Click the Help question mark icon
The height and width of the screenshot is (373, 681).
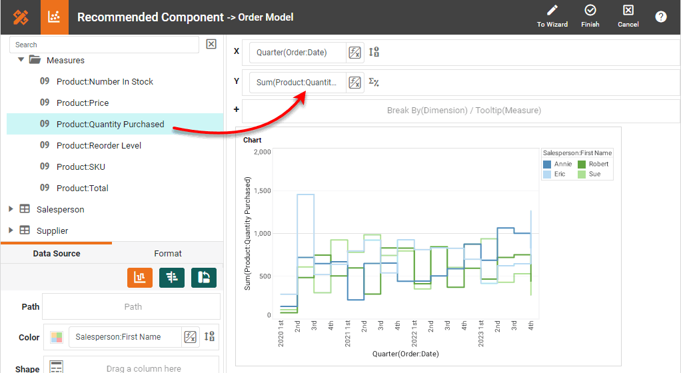coord(660,17)
